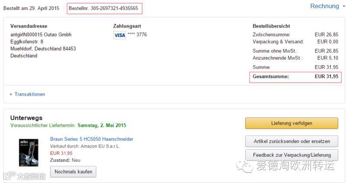Open the Transaktionen link

pyautogui.click(x=29, y=94)
